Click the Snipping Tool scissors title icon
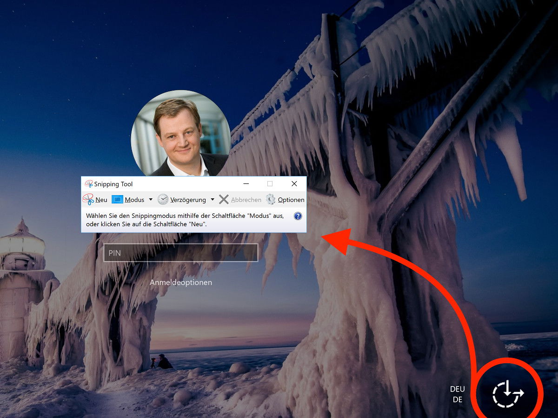Image resolution: width=558 pixels, height=418 pixels. 89,184
